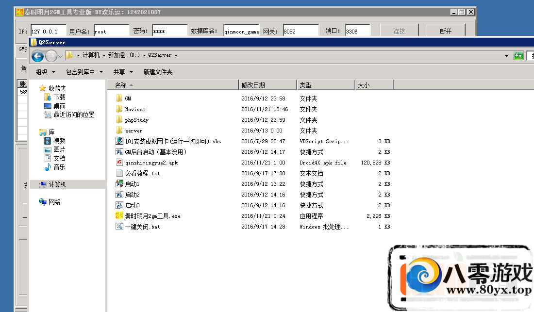Screen dimensions: 534x312
Task: Open the 组织 dropdown menu
Action: coord(45,72)
